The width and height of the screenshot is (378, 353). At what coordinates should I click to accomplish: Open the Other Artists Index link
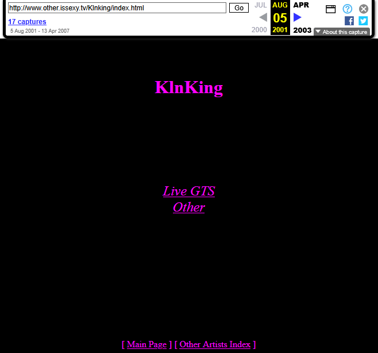point(215,344)
